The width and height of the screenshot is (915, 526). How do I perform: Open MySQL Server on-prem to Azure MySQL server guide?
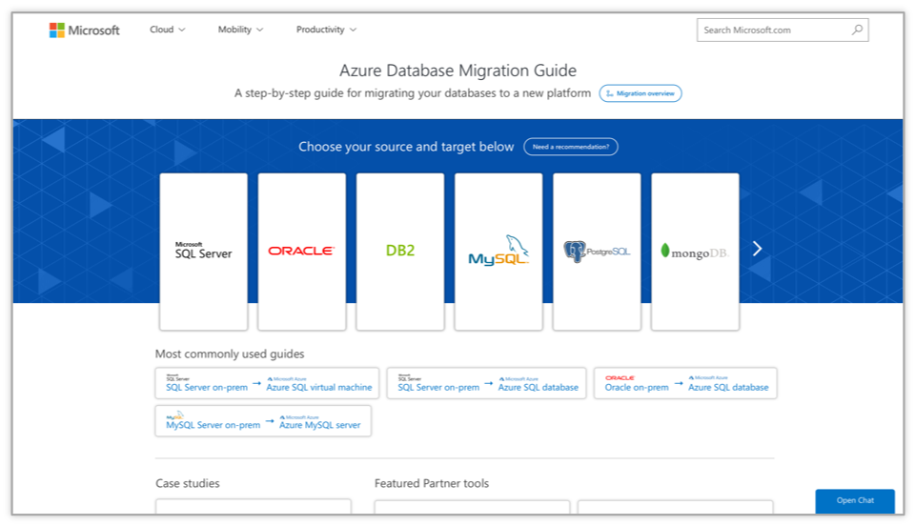coord(263,421)
